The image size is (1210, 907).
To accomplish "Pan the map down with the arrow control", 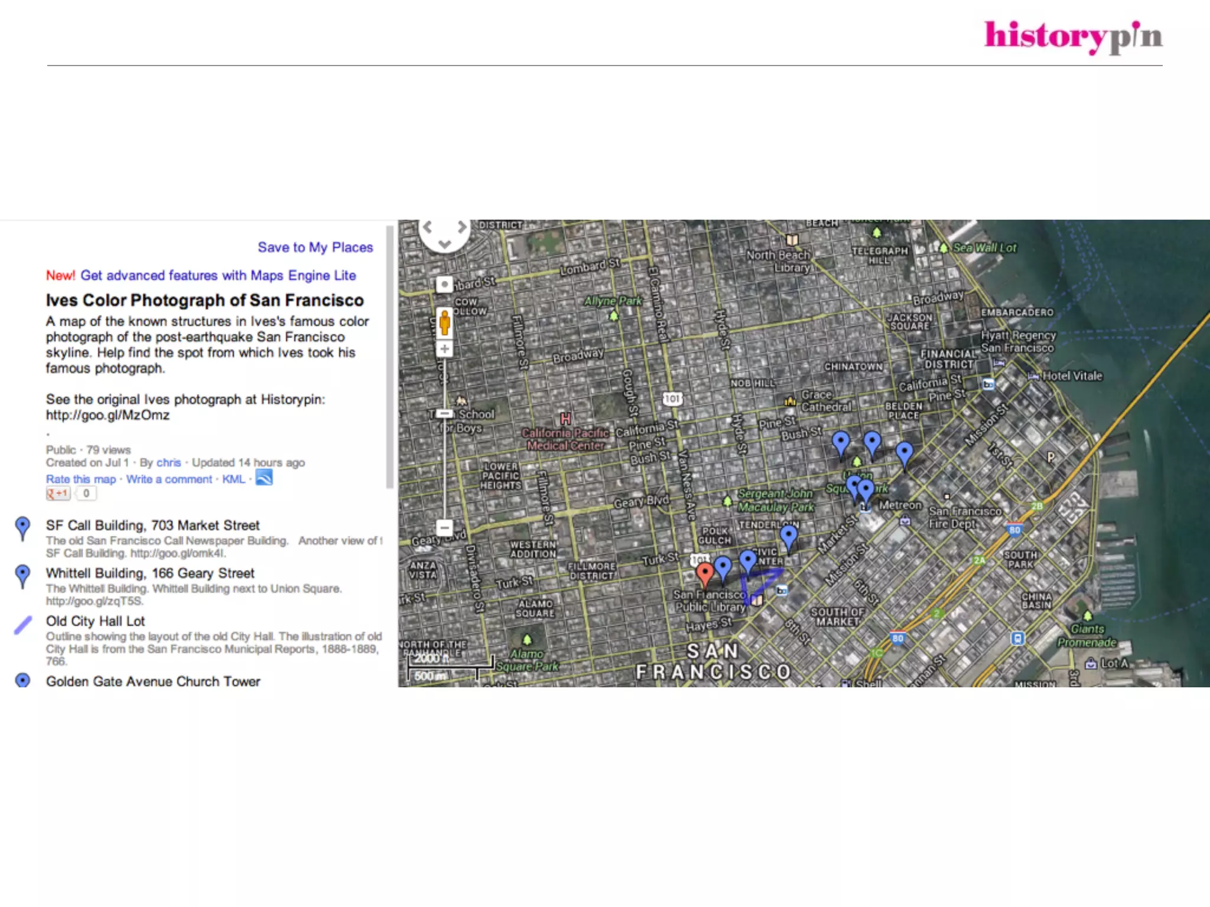I will tap(445, 243).
